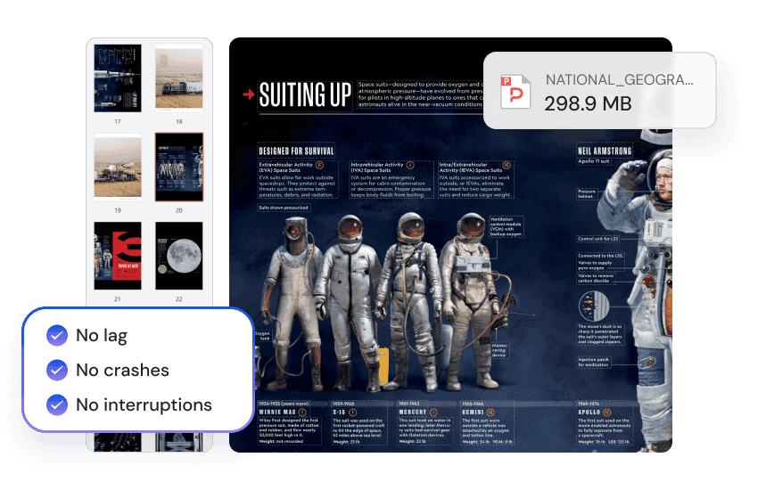
Task: Click the No crashes checkmark
Action: [x=57, y=370]
